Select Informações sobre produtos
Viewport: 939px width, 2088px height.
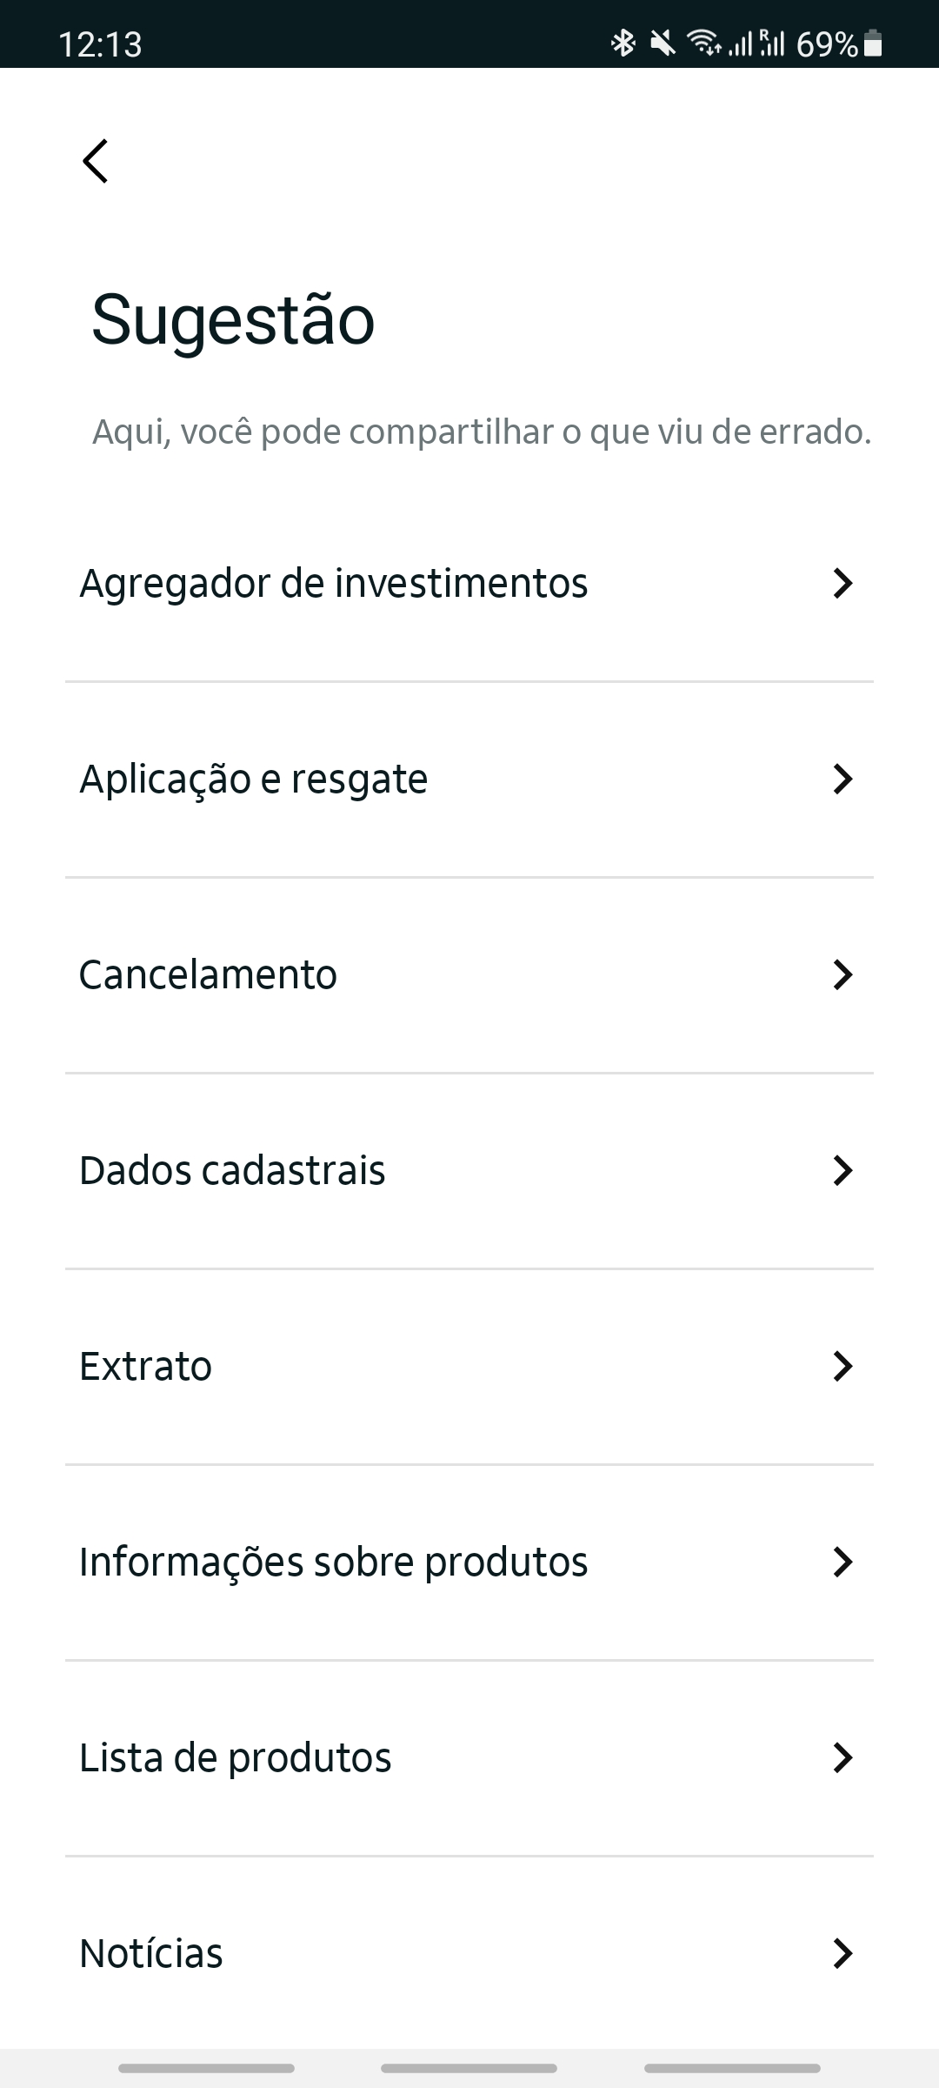click(x=334, y=1562)
